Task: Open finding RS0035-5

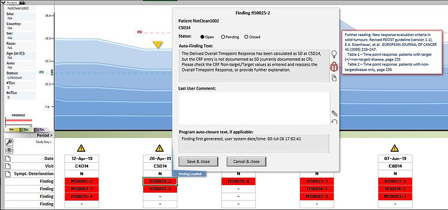Action: click(160, 189)
